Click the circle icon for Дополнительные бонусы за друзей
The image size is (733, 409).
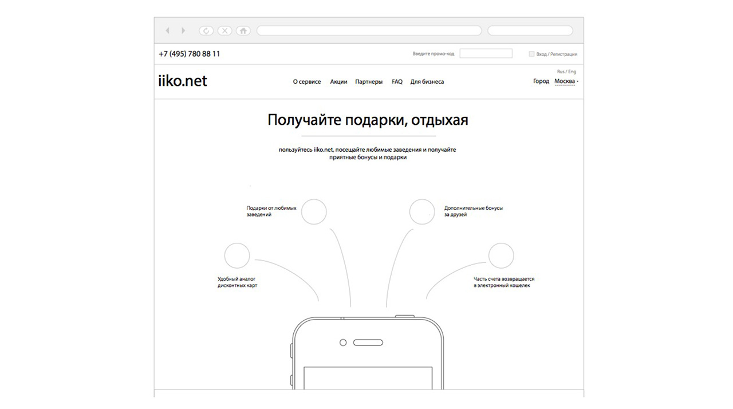[422, 211]
